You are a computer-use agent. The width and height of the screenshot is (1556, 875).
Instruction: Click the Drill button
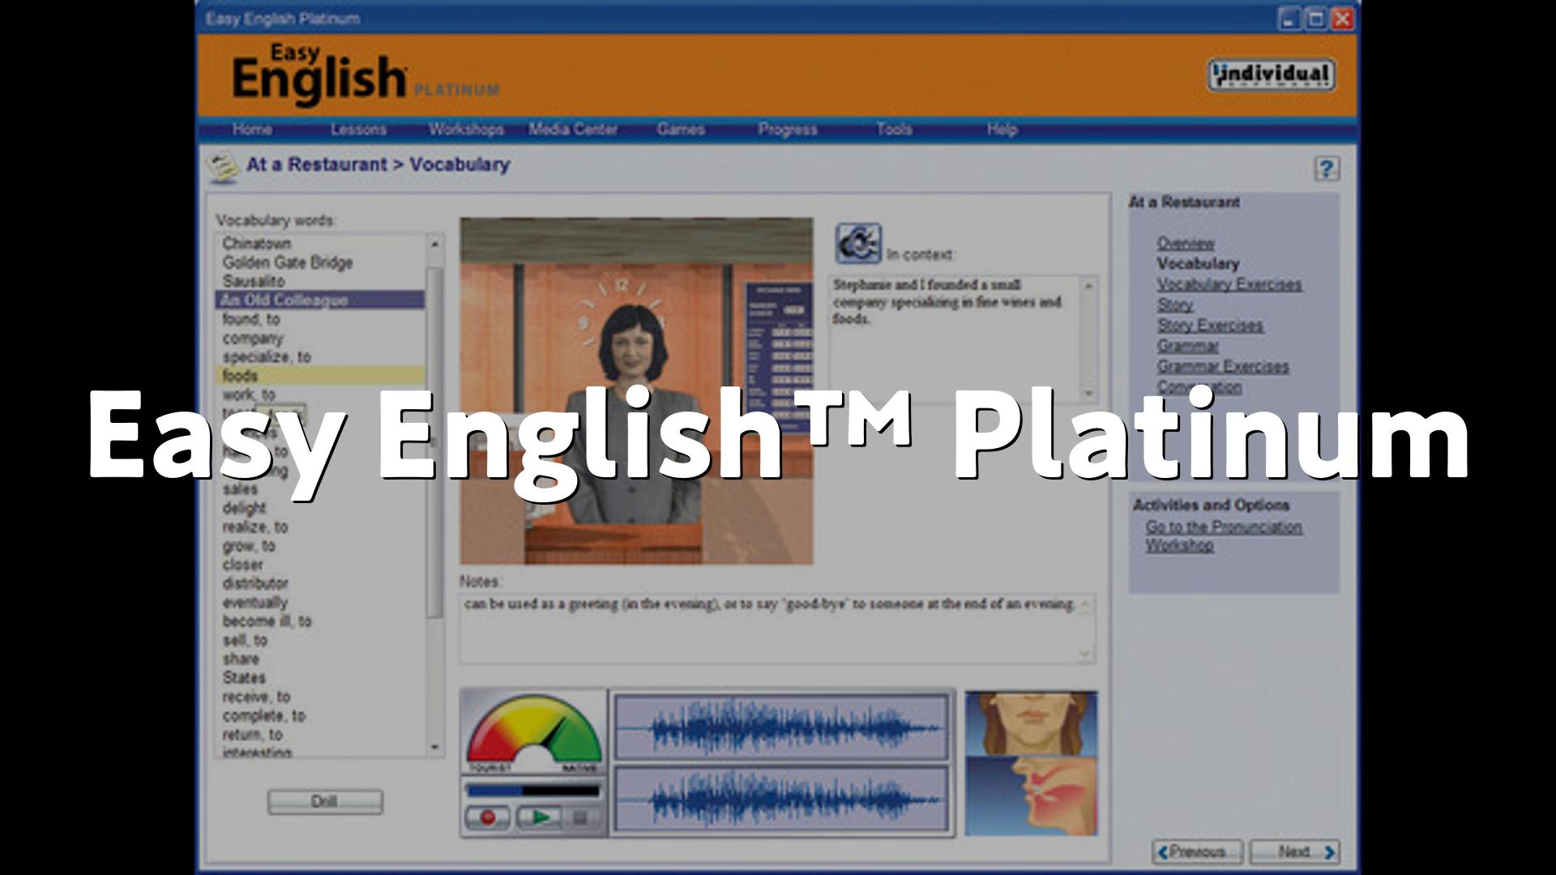click(324, 801)
